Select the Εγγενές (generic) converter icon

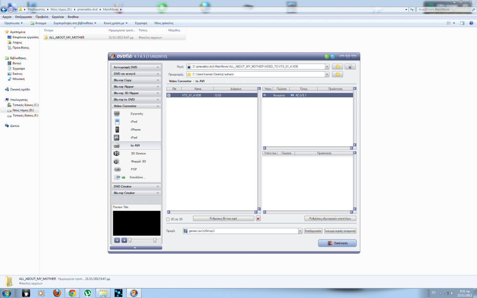(x=116, y=114)
